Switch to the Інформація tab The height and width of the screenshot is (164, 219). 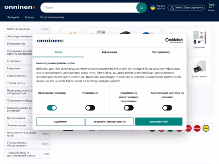pos(109,52)
